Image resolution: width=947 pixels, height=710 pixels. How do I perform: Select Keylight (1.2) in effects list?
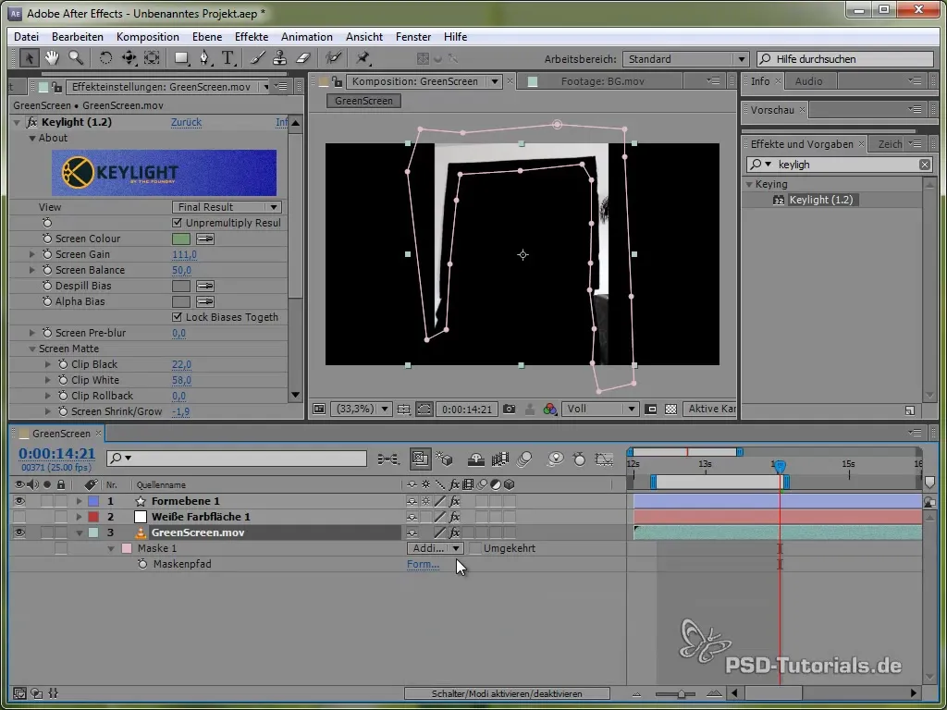tap(821, 201)
